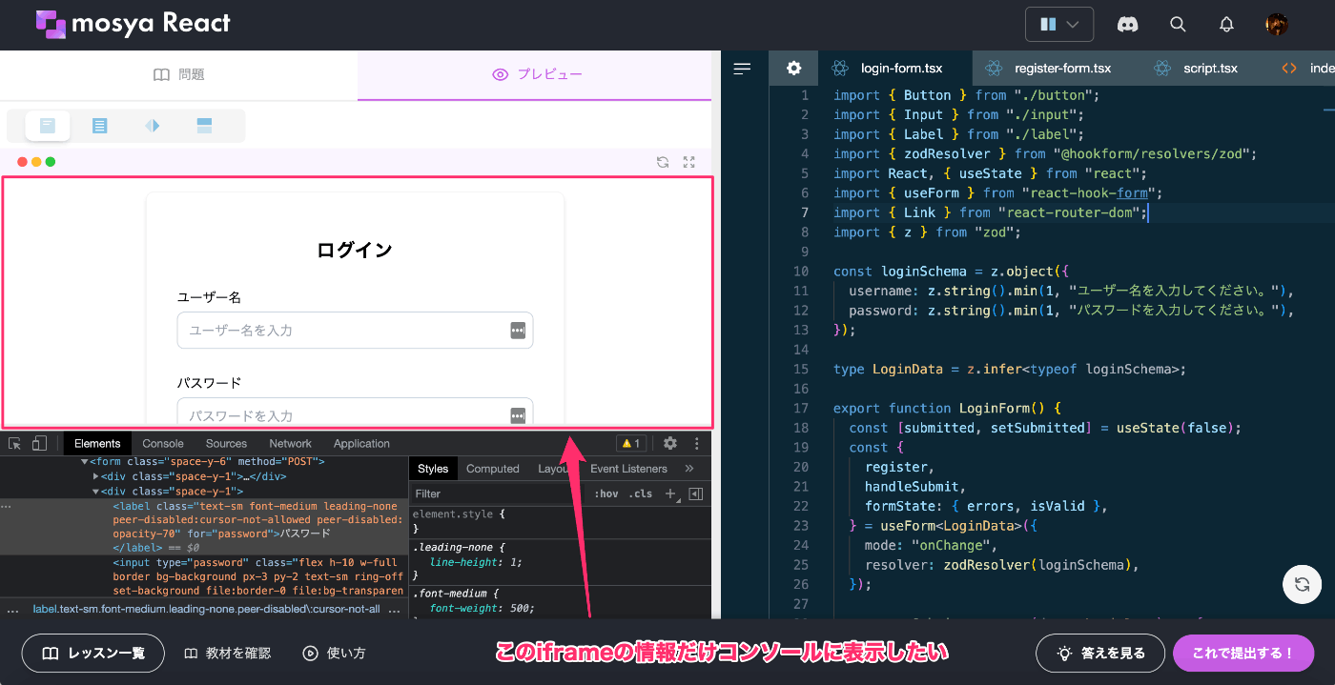Click the trailing breadcrumb overflow dots
Screen dimensions: 1335x685
click(394, 610)
